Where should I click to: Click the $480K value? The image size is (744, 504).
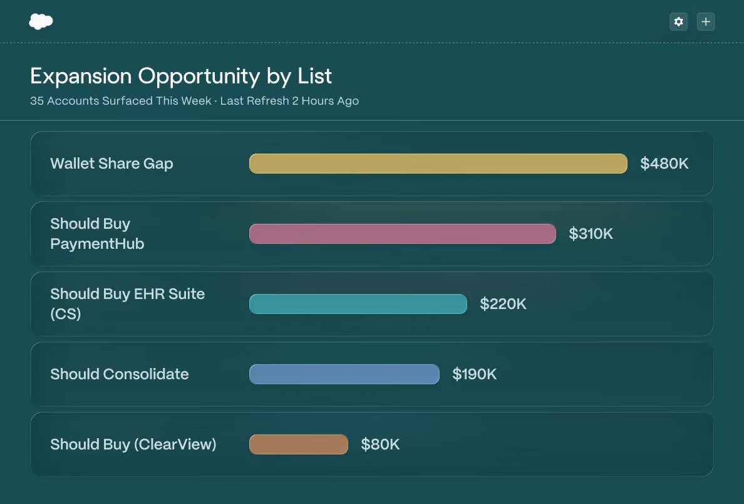(664, 164)
